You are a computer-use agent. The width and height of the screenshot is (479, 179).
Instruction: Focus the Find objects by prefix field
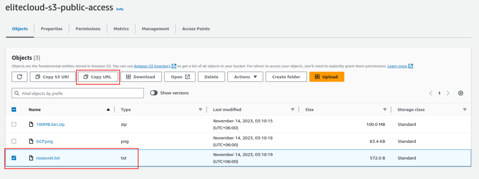click(x=78, y=93)
